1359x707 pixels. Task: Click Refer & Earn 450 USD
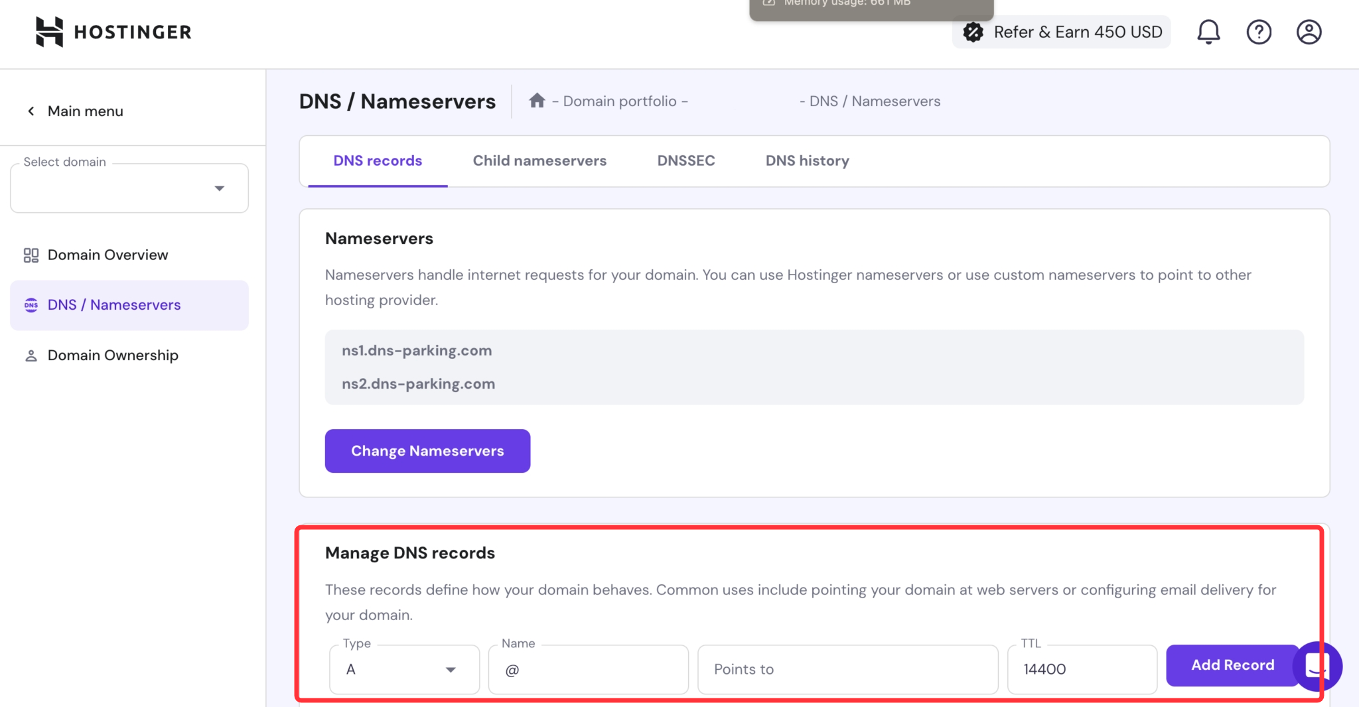click(1062, 32)
